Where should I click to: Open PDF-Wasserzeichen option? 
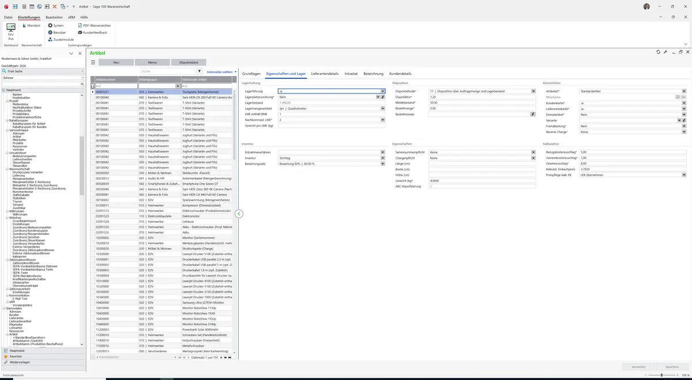(94, 25)
